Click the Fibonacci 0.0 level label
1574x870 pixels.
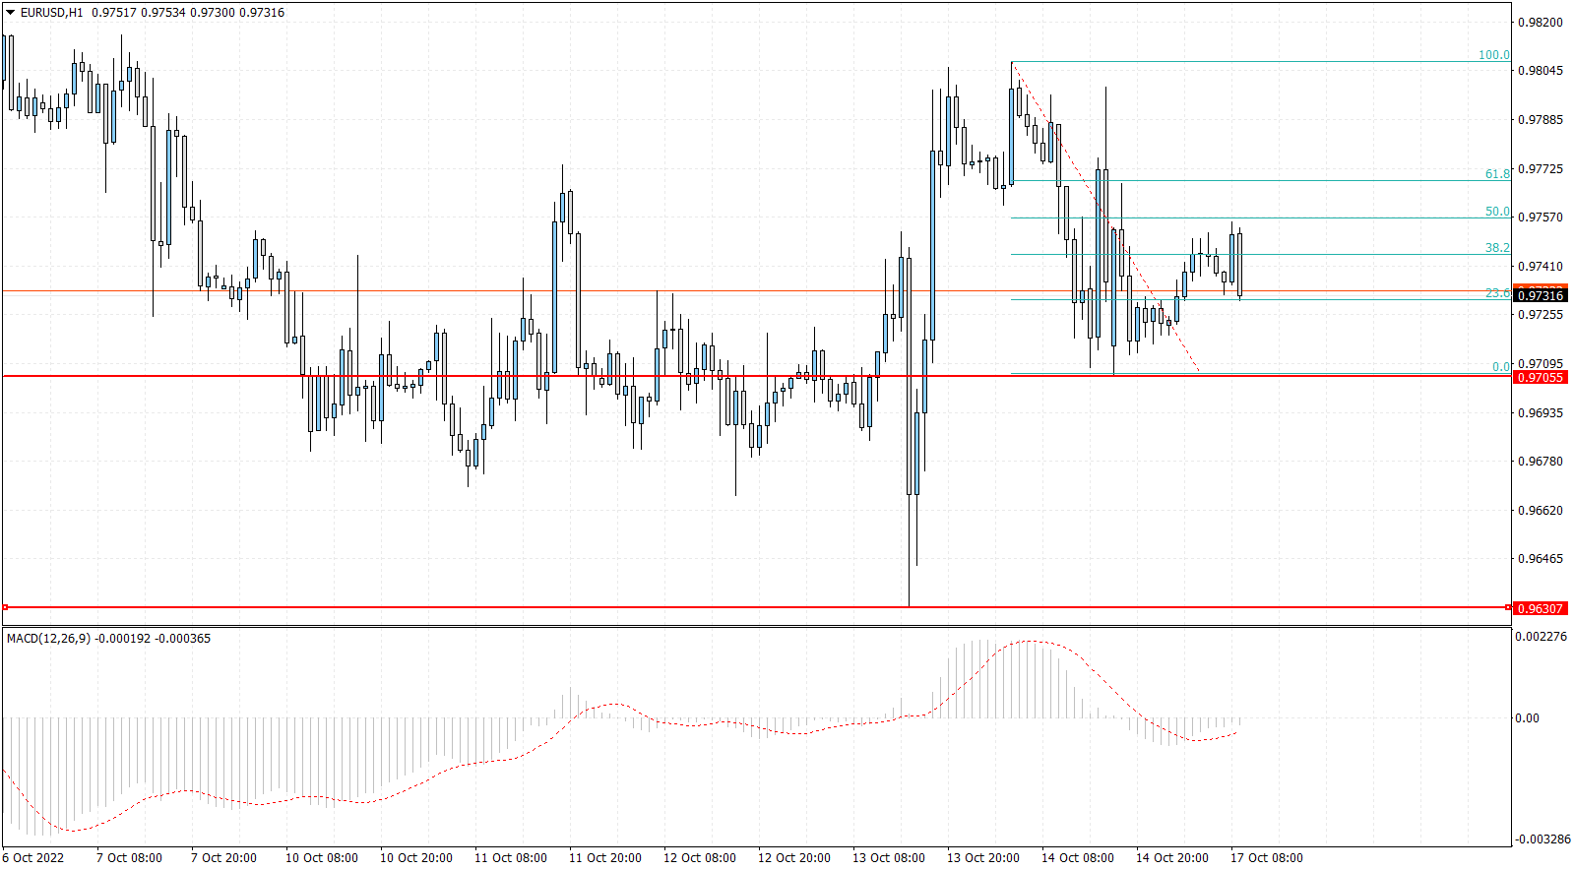(x=1501, y=367)
